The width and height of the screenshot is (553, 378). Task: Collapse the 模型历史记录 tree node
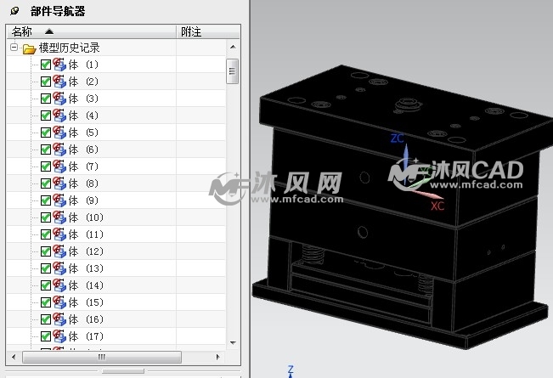14,47
